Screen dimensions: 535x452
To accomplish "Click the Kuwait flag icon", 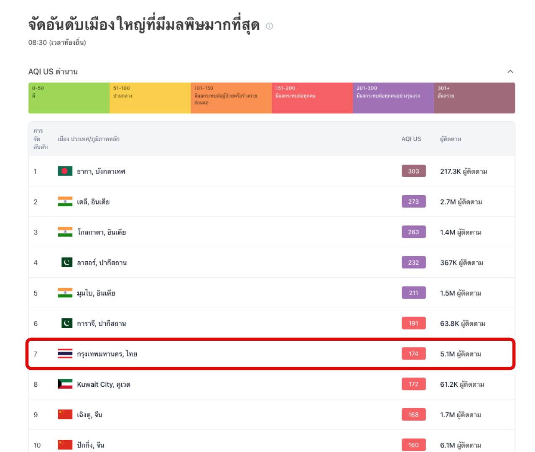I will [65, 384].
